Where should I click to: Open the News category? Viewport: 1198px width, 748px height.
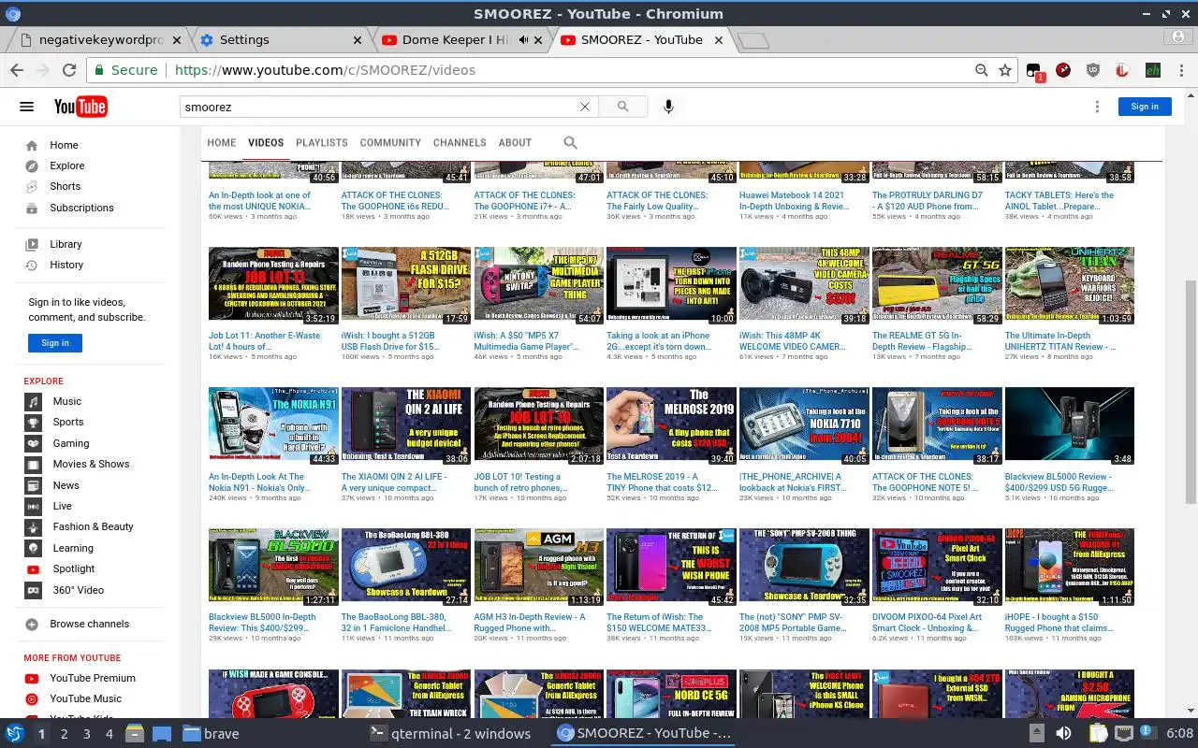[x=66, y=485]
